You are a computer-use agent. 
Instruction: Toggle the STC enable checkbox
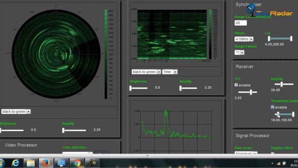tap(236, 85)
